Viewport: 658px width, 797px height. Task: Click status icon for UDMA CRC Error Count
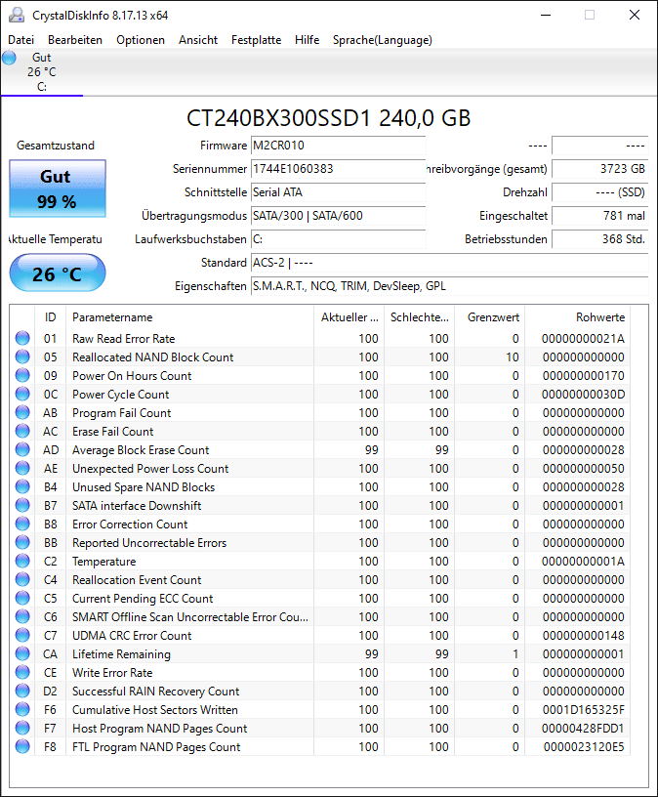click(x=22, y=635)
